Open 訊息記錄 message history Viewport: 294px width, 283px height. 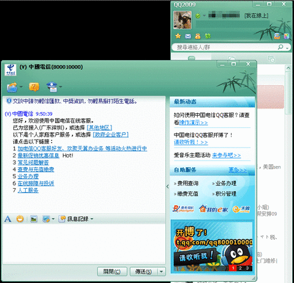coord(73,219)
